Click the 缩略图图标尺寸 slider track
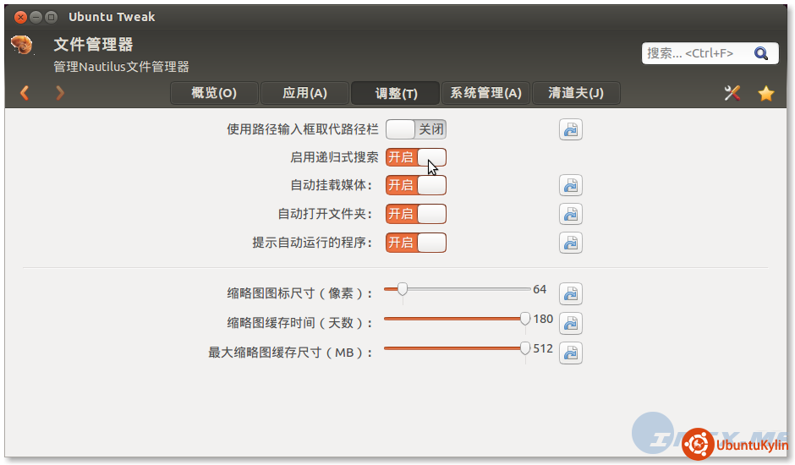The height and width of the screenshot is (465, 795). coord(465,289)
